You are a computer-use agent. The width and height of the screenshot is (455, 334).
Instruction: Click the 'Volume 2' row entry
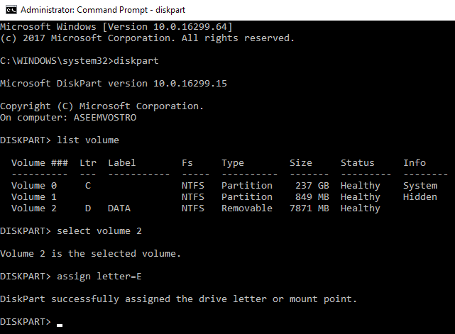click(x=34, y=208)
